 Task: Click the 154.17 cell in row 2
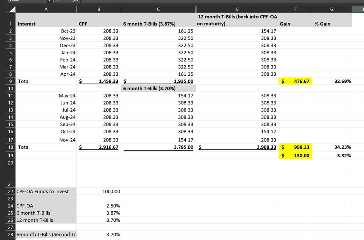coord(237,31)
